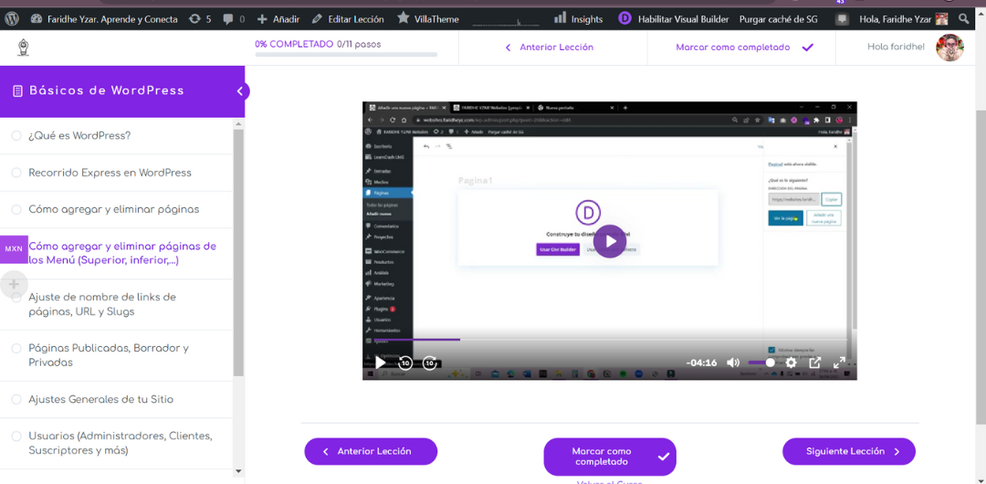Image resolution: width=986 pixels, height=484 pixels.
Task: Click the admin bar search magnifier icon
Action: 964,18
